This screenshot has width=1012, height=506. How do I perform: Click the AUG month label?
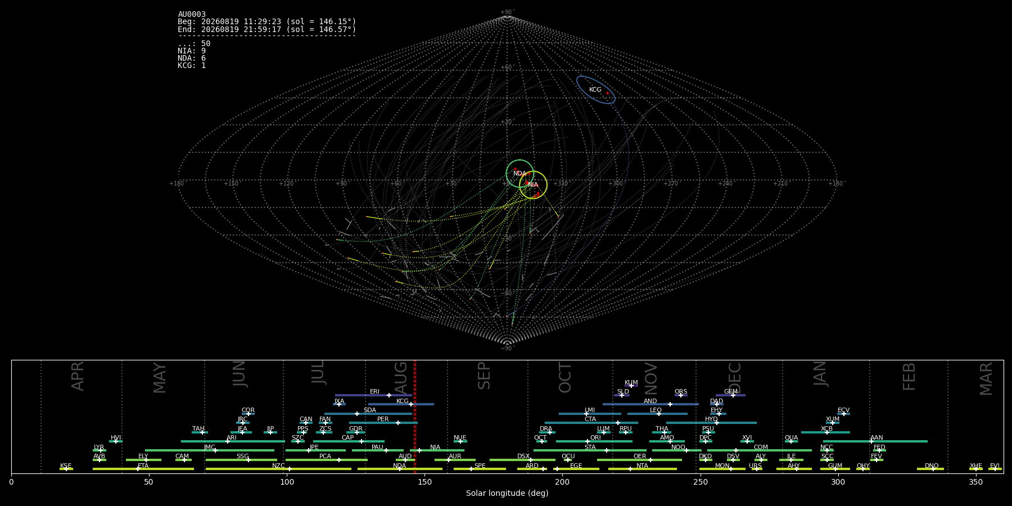coord(401,377)
